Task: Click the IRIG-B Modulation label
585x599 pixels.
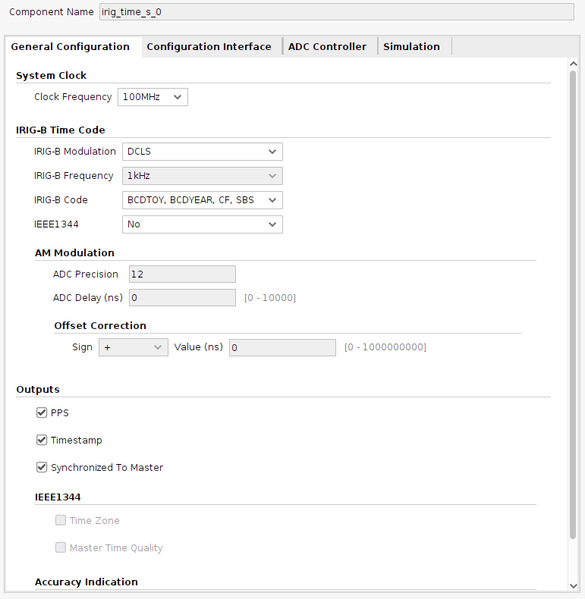Action: pyautogui.click(x=75, y=152)
